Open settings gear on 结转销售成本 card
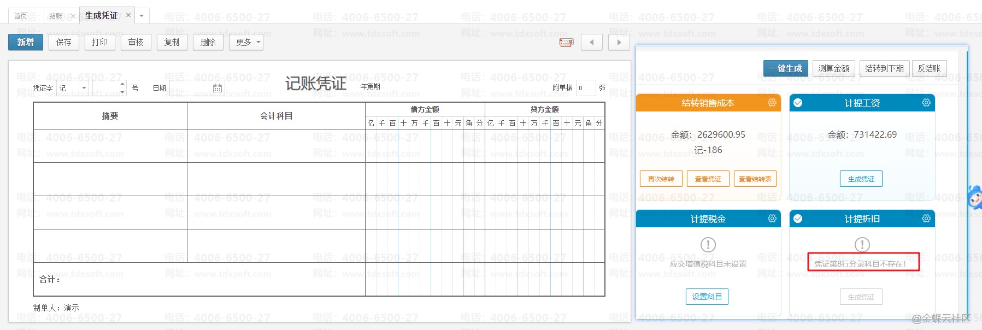 (772, 103)
